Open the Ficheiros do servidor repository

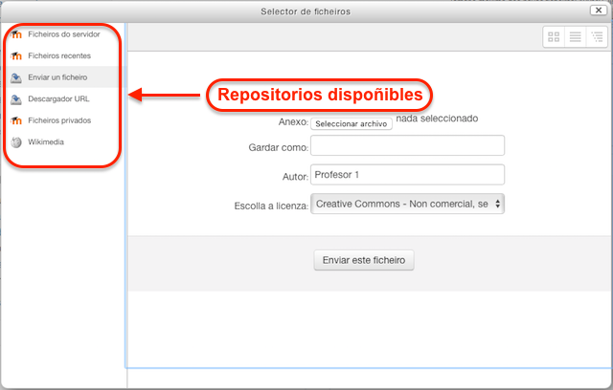tap(64, 34)
